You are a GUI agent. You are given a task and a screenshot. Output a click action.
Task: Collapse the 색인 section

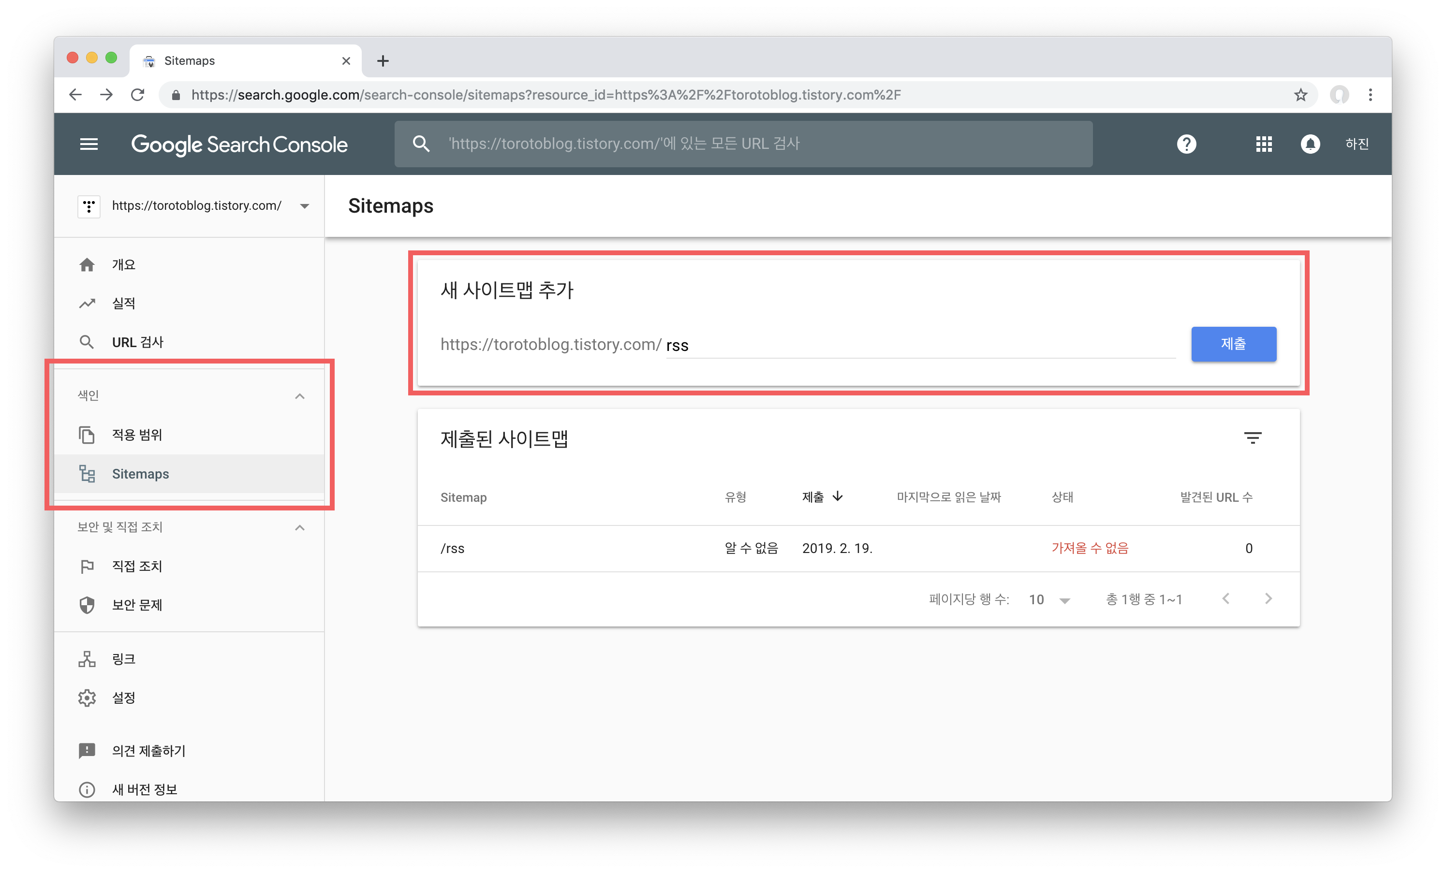[299, 396]
